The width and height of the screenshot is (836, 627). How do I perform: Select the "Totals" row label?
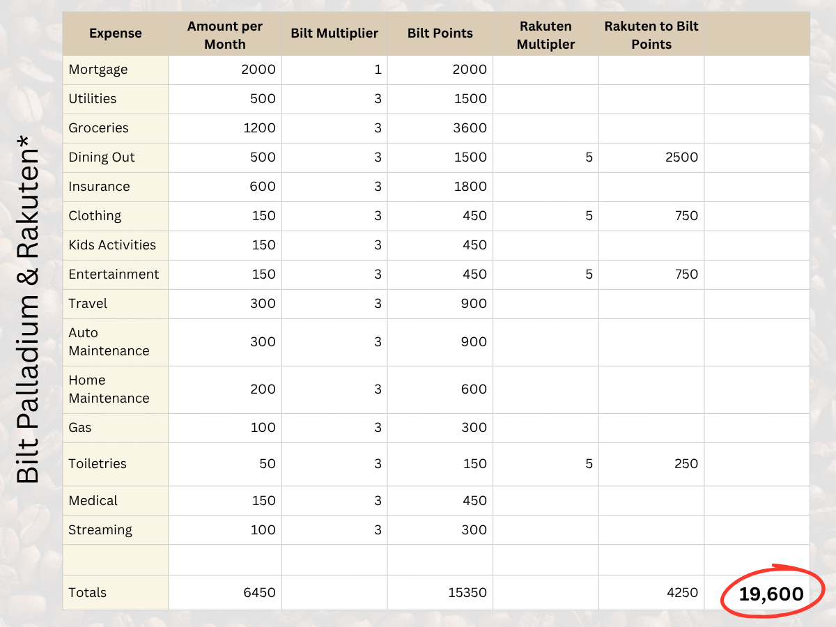click(x=88, y=593)
